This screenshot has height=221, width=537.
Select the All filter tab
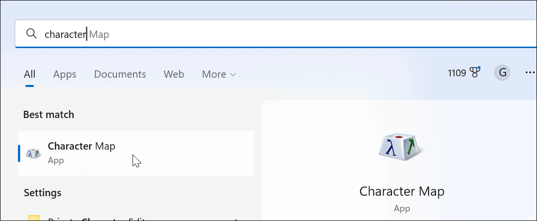(30, 74)
